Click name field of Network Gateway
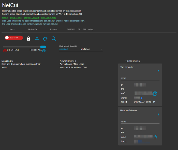Screen dimensions: 178x150 click(140, 122)
